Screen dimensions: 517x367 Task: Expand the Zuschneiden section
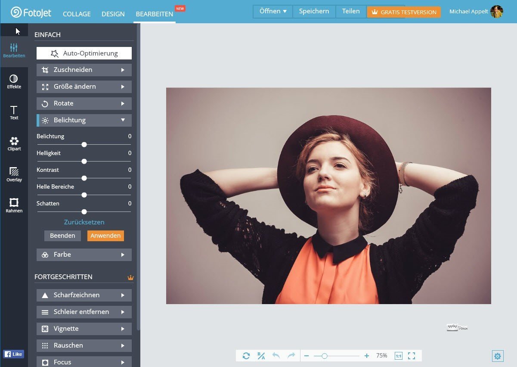pos(84,70)
